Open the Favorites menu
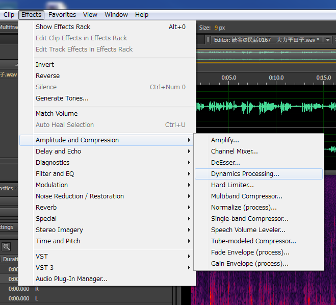The width and height of the screenshot is (336, 305). click(x=62, y=15)
